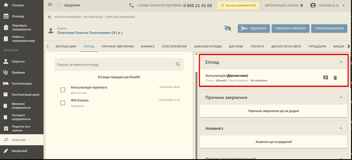
Task: Delete the Консультація episode with the trash icon
Action: coord(335,78)
